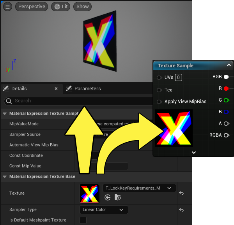The image size is (234, 225).
Task: Click the Apply View MipBias input pin
Action: (x=159, y=102)
